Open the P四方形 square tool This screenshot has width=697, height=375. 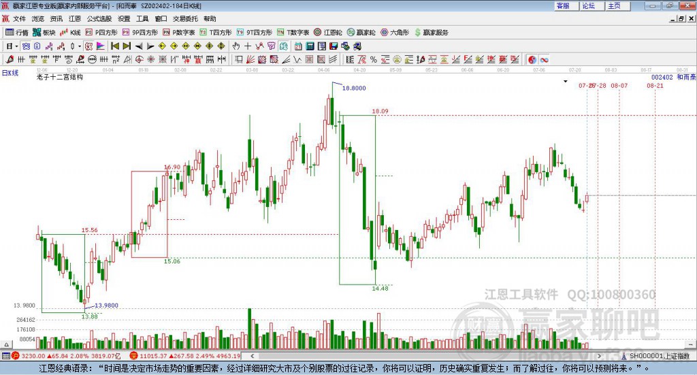(101, 33)
